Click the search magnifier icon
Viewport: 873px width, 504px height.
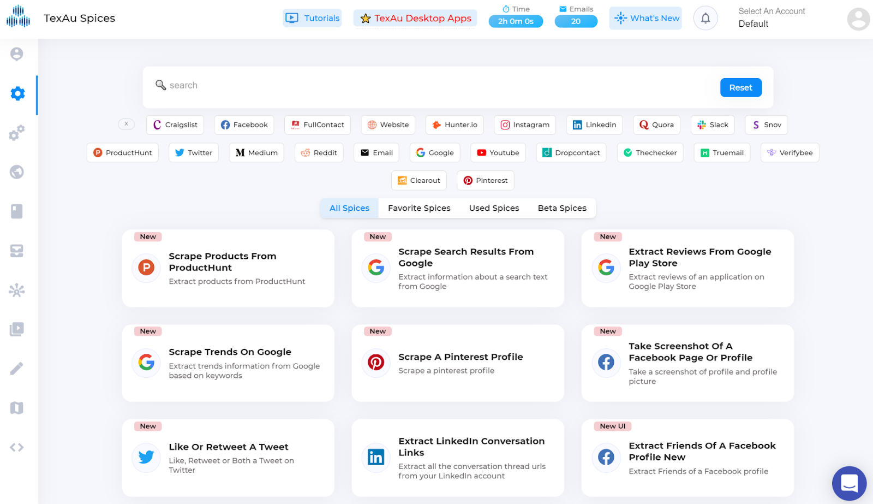[160, 85]
